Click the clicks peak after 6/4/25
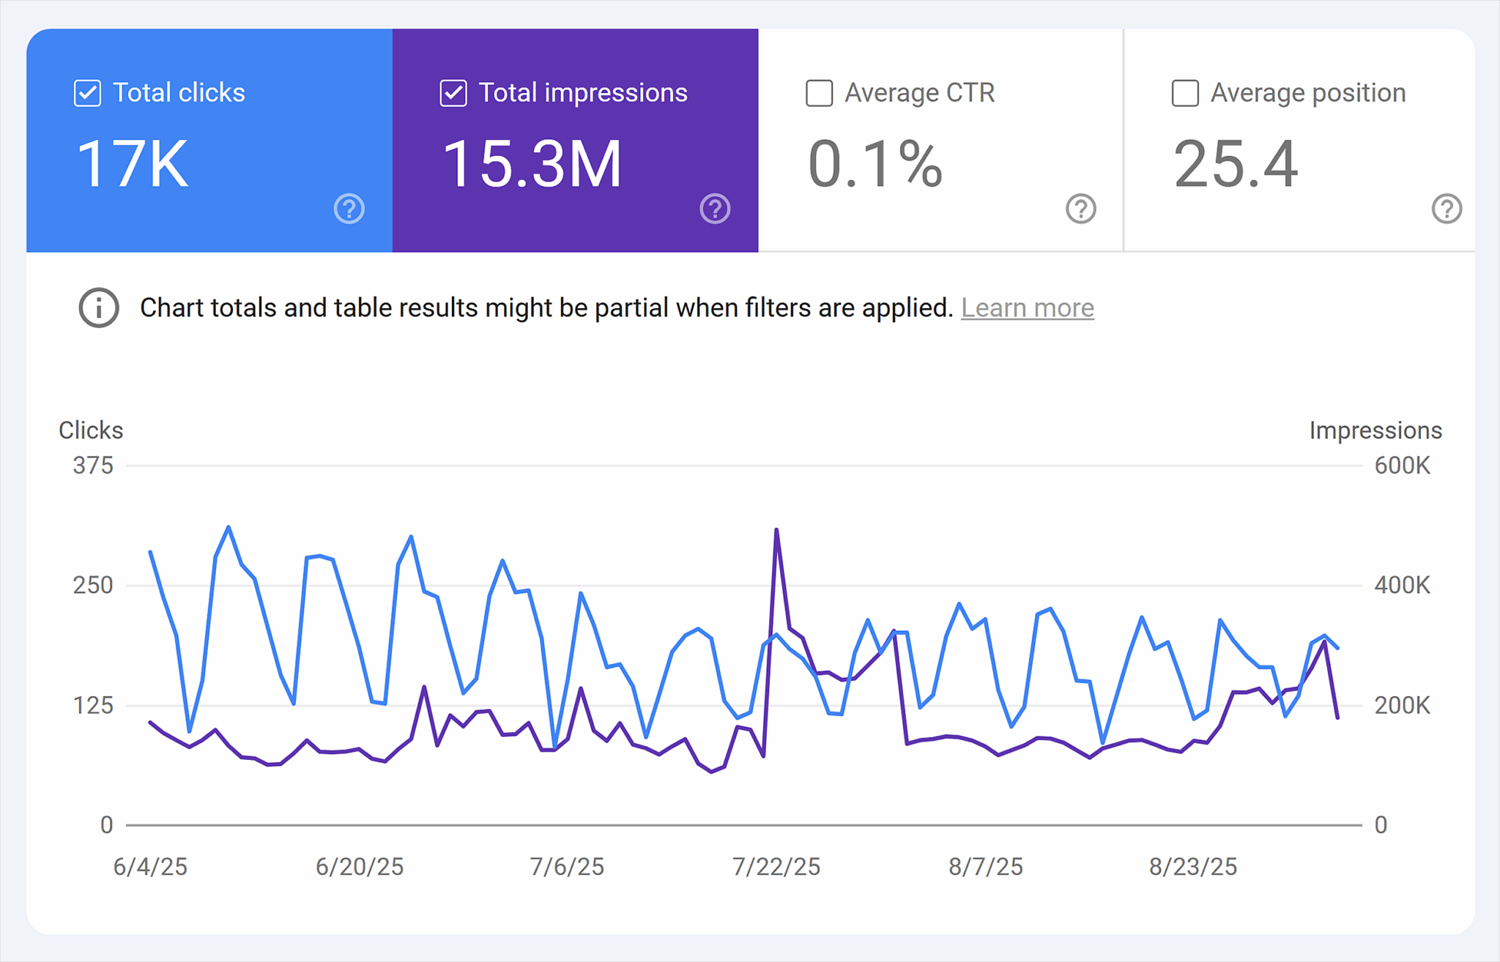The height and width of the screenshot is (962, 1500). pos(229,527)
